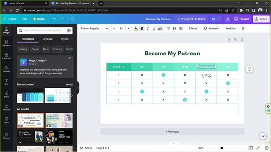
Task: Decrease the font size
Action: coord(114,28)
